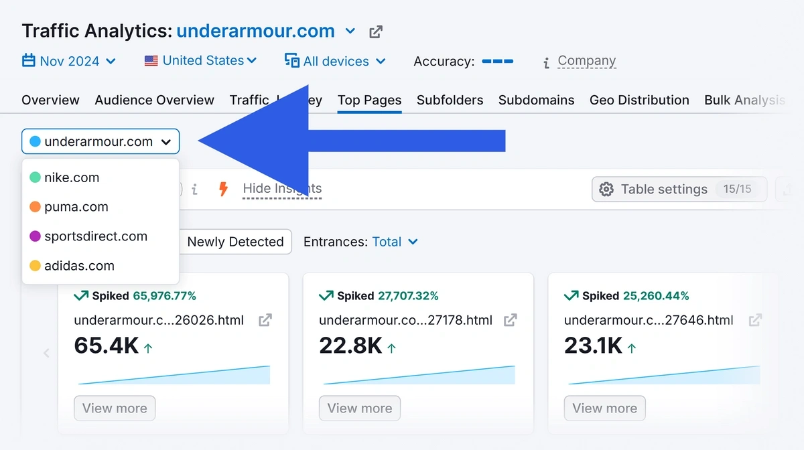This screenshot has width=804, height=450.
Task: Click View more on the 65.4K card
Action: pyautogui.click(x=115, y=408)
